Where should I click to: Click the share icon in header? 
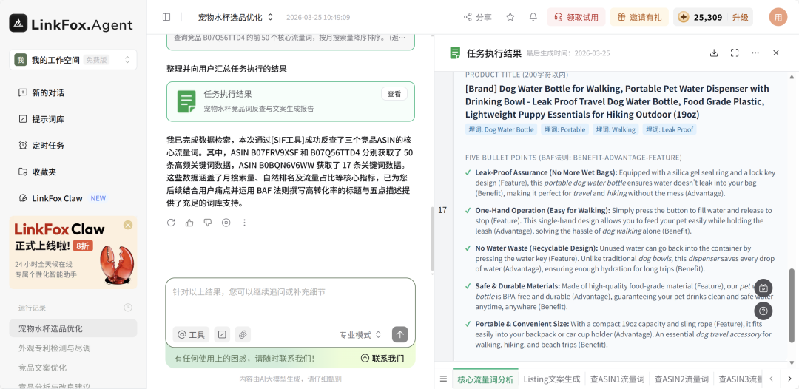pyautogui.click(x=477, y=17)
